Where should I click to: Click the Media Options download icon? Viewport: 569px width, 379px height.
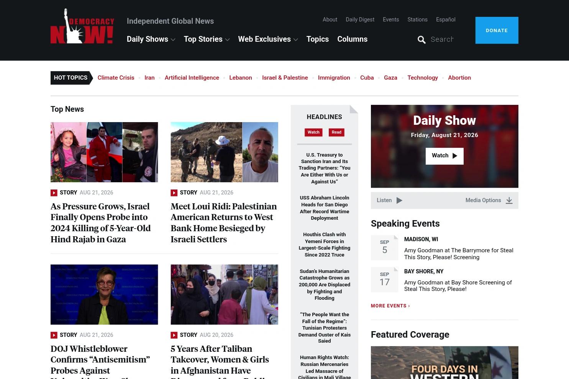(509, 201)
